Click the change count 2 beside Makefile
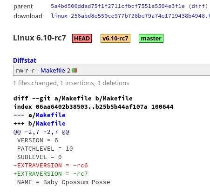This screenshot has width=210, height=193. [68, 71]
